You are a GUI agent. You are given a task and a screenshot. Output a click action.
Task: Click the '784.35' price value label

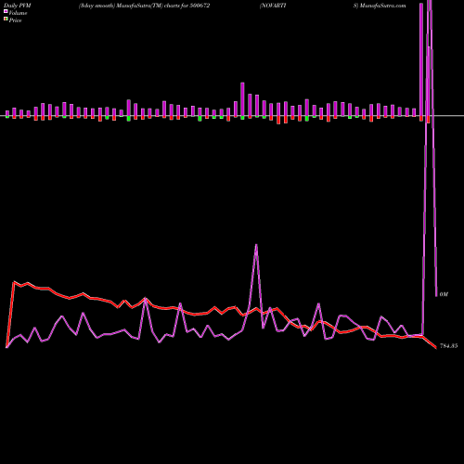[448, 346]
